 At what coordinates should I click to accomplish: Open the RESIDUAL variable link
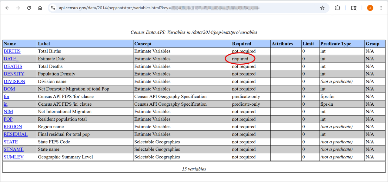click(x=15, y=134)
